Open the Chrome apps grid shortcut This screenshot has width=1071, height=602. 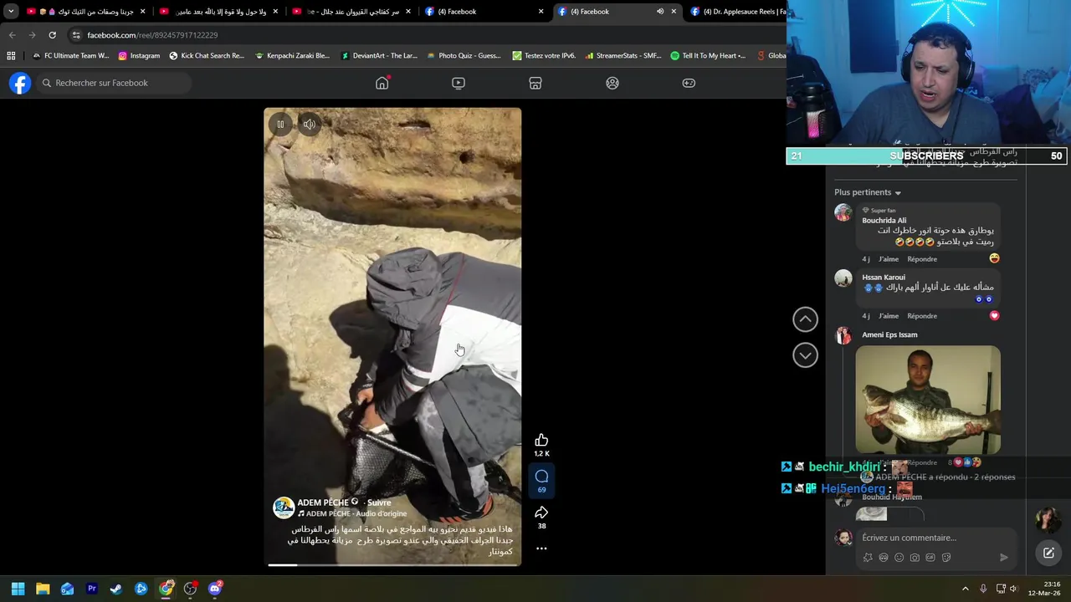click(x=11, y=56)
